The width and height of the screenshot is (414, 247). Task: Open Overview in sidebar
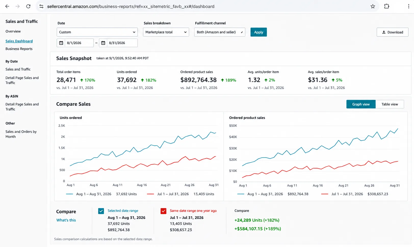point(13,31)
